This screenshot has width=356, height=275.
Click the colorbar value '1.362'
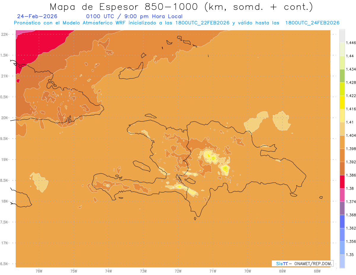tap(351, 228)
